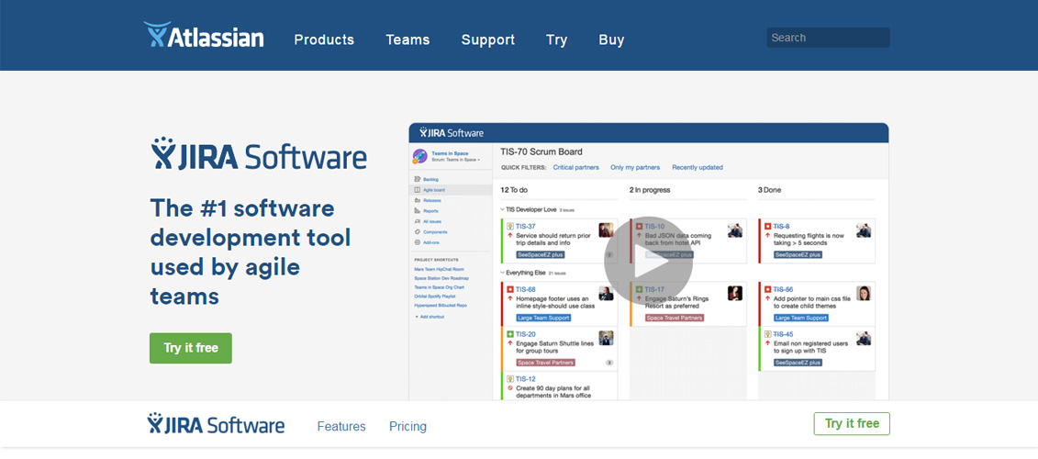
Task: Apply the Recently updated quick filter
Action: pos(698,168)
